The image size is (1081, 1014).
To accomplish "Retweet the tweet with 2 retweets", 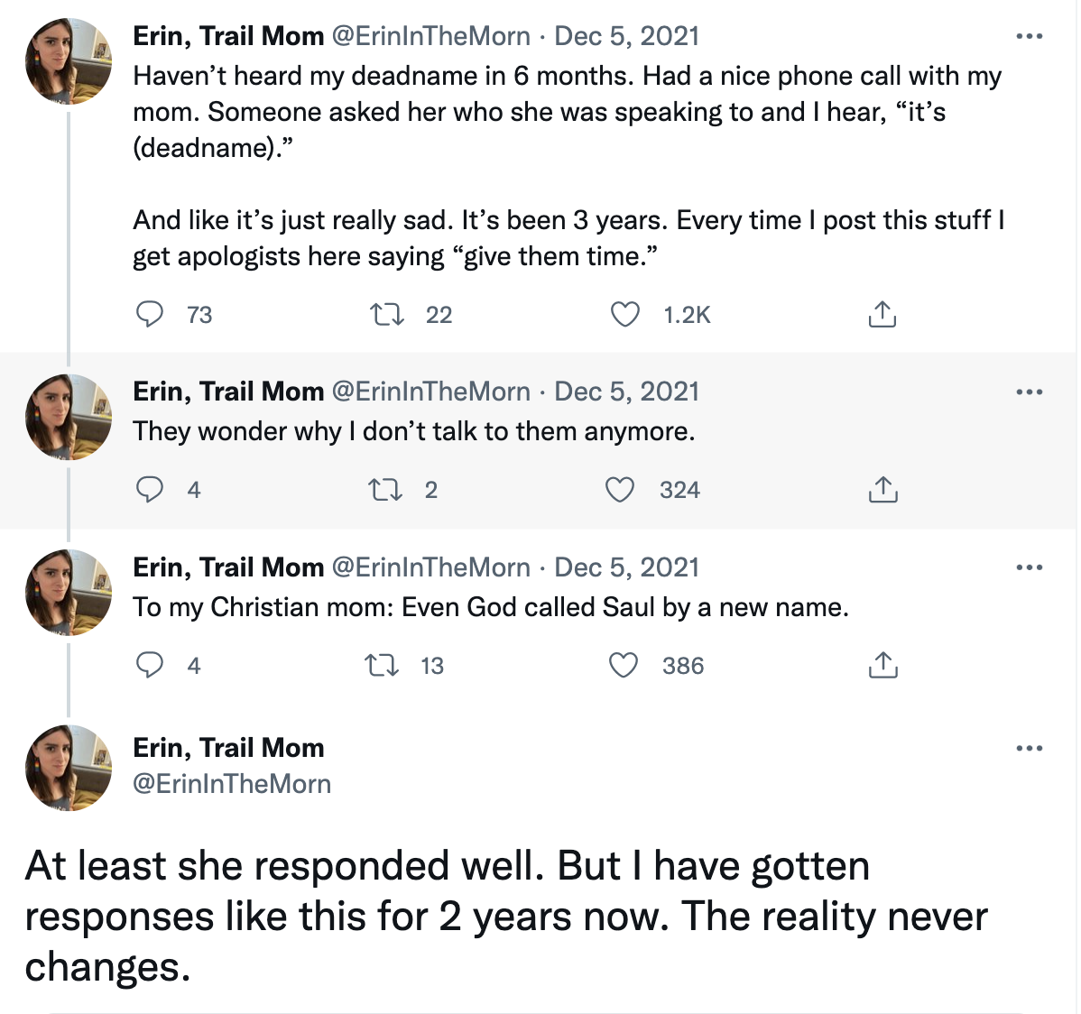I will tap(386, 489).
